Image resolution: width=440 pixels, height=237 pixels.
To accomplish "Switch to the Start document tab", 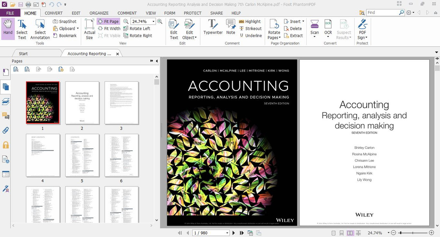I will (23, 54).
